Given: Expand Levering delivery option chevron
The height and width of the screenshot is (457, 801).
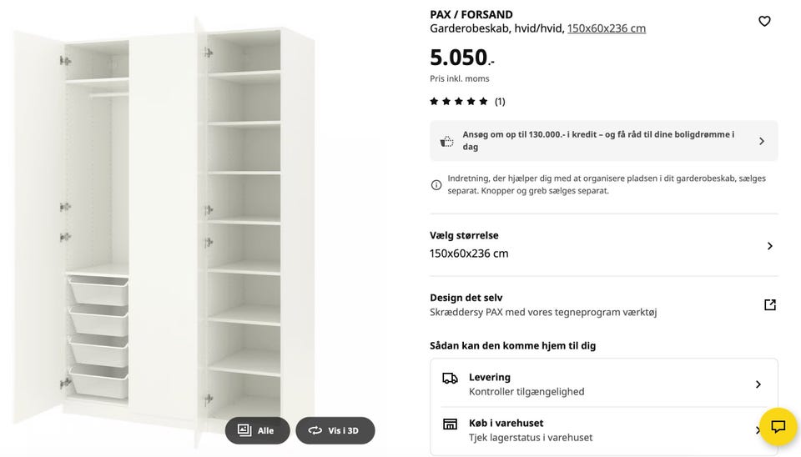Looking at the screenshot, I should coord(758,384).
